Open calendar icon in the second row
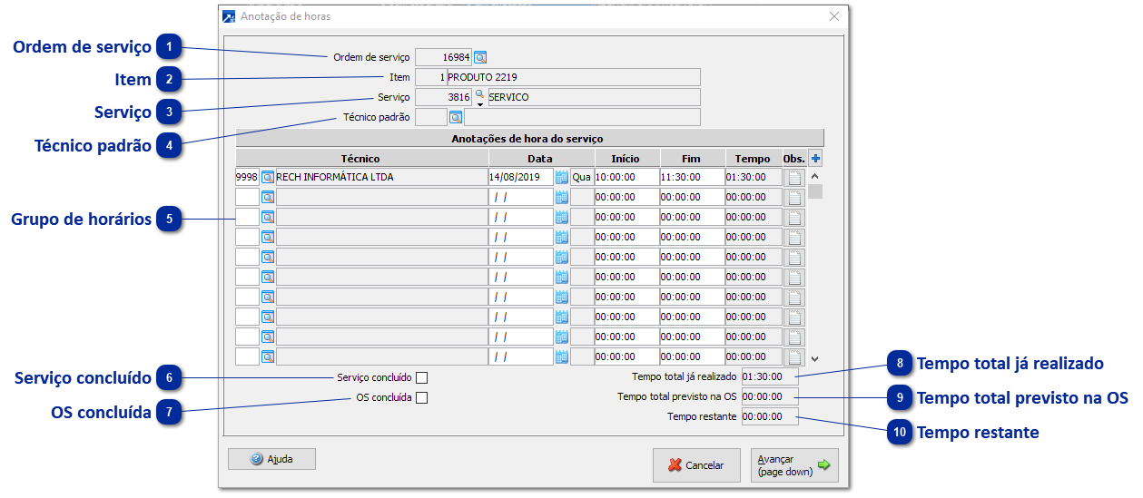 [561, 197]
